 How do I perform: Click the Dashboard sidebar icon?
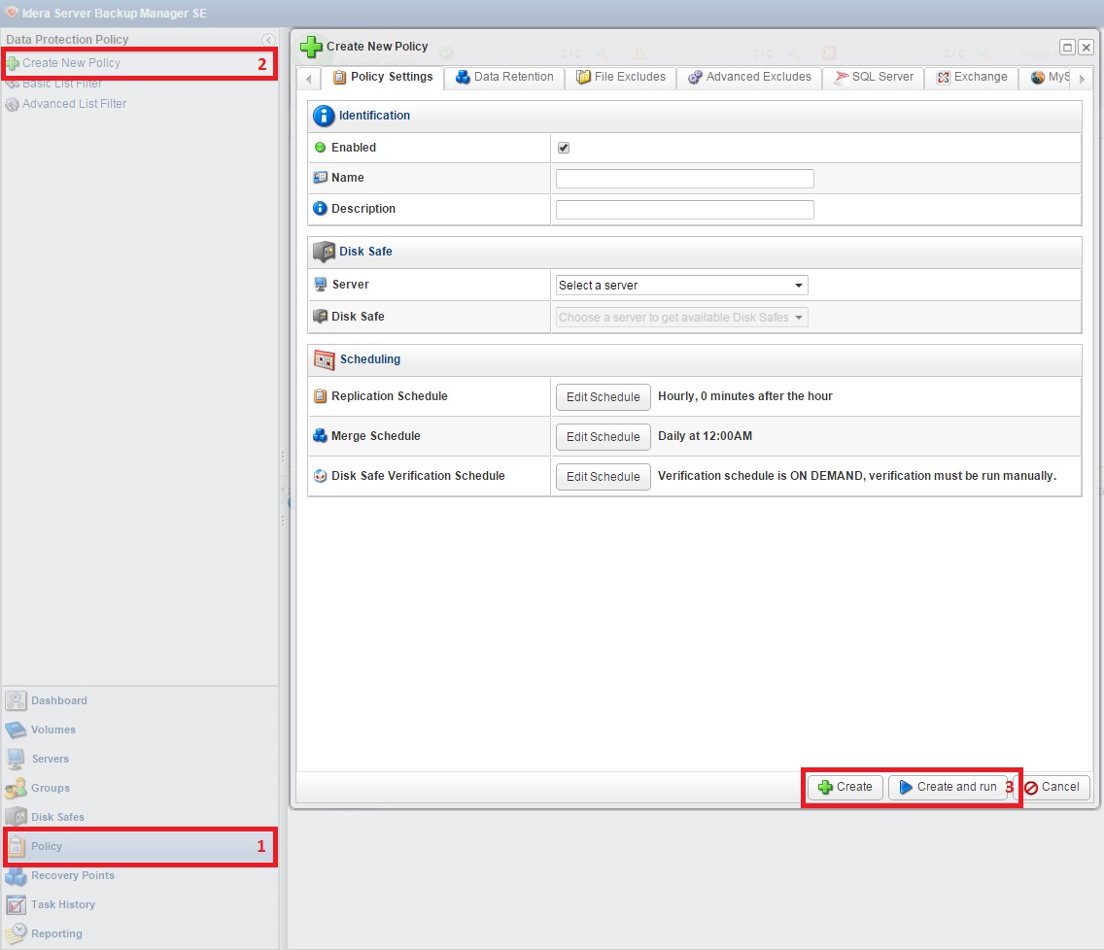click(x=16, y=700)
